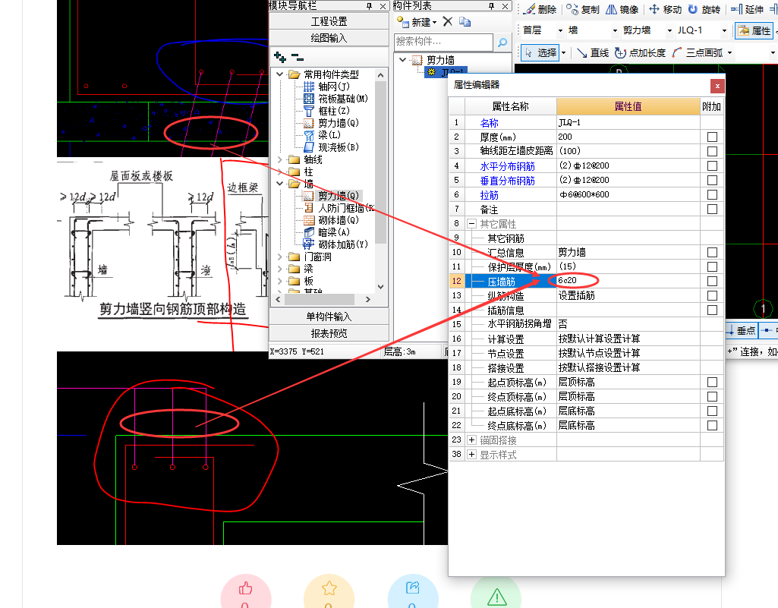Click the delete X icon beside 新建

448,22
